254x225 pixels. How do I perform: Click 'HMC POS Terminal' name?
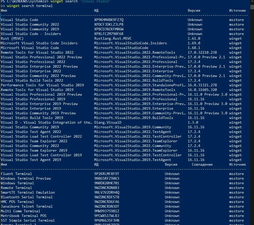pos(17,202)
